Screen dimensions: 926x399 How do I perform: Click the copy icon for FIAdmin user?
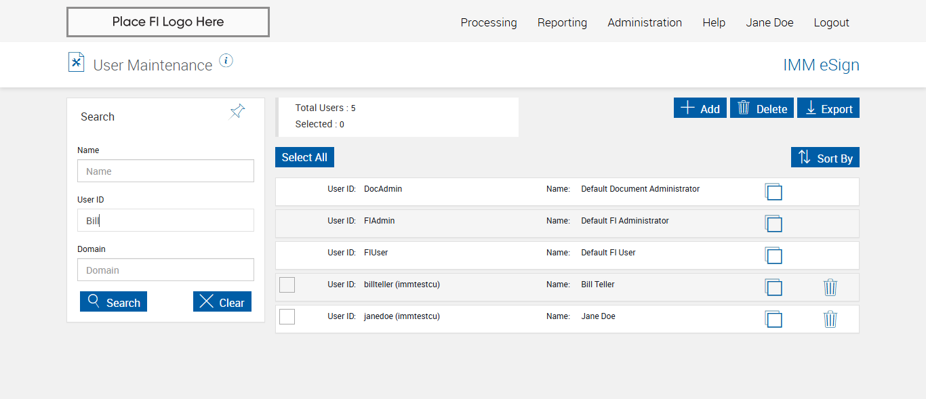773,224
